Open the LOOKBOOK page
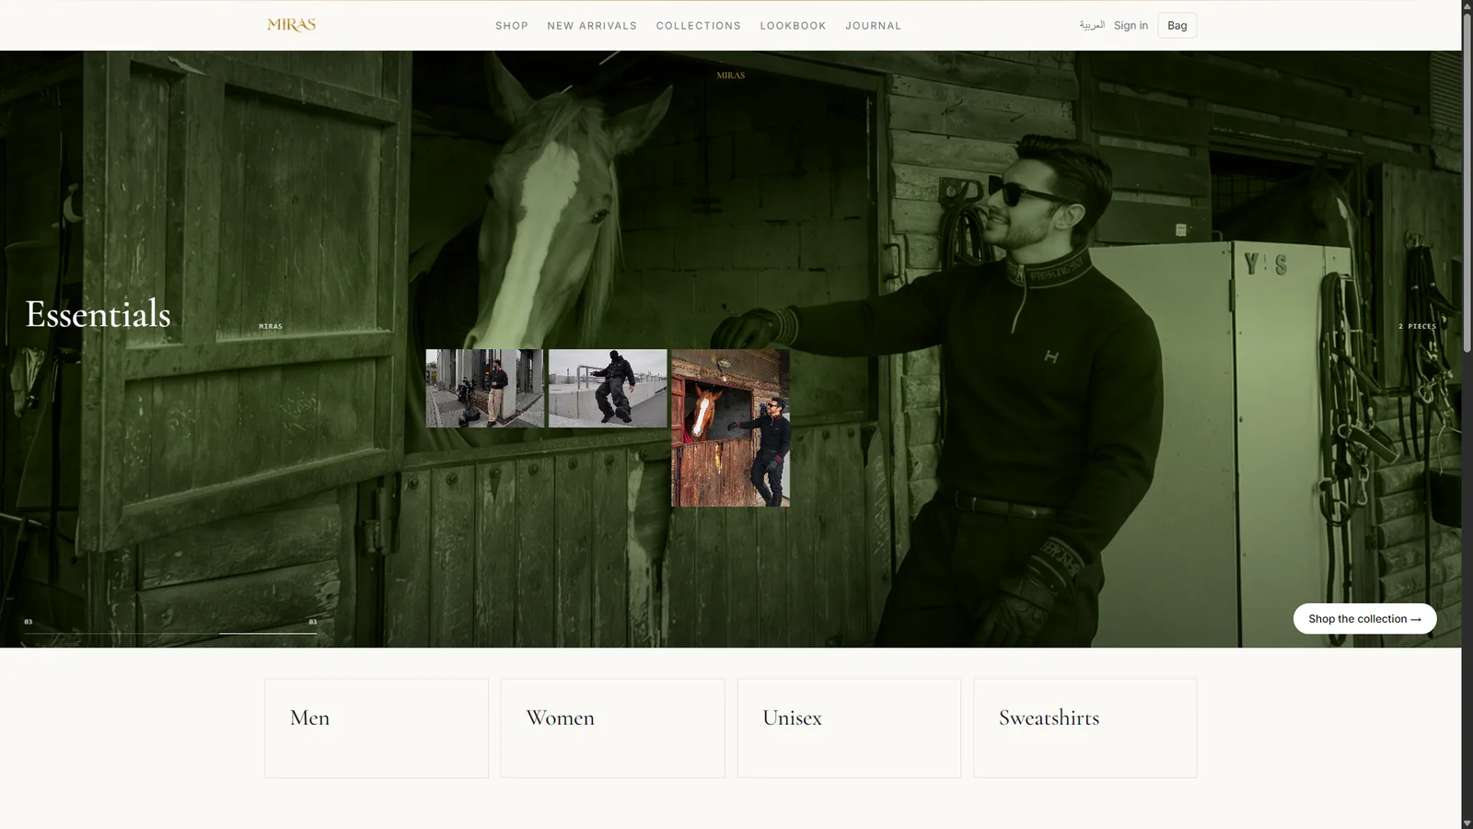Screen dimensions: 1473x829 click(x=794, y=26)
